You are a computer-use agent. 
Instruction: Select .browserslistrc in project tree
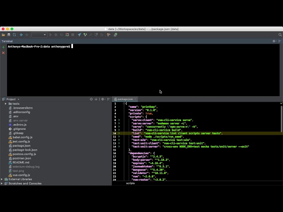pyautogui.click(x=23, y=108)
